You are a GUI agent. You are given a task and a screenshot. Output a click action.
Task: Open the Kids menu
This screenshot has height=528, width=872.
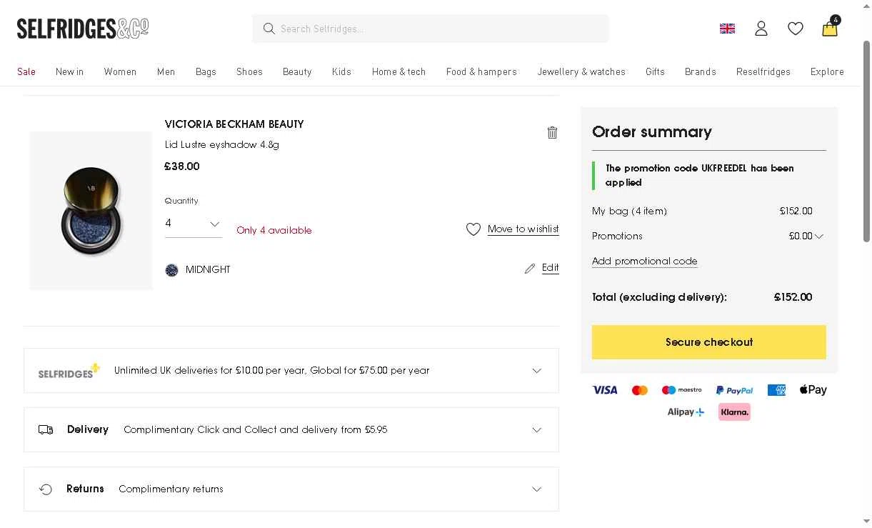point(341,71)
